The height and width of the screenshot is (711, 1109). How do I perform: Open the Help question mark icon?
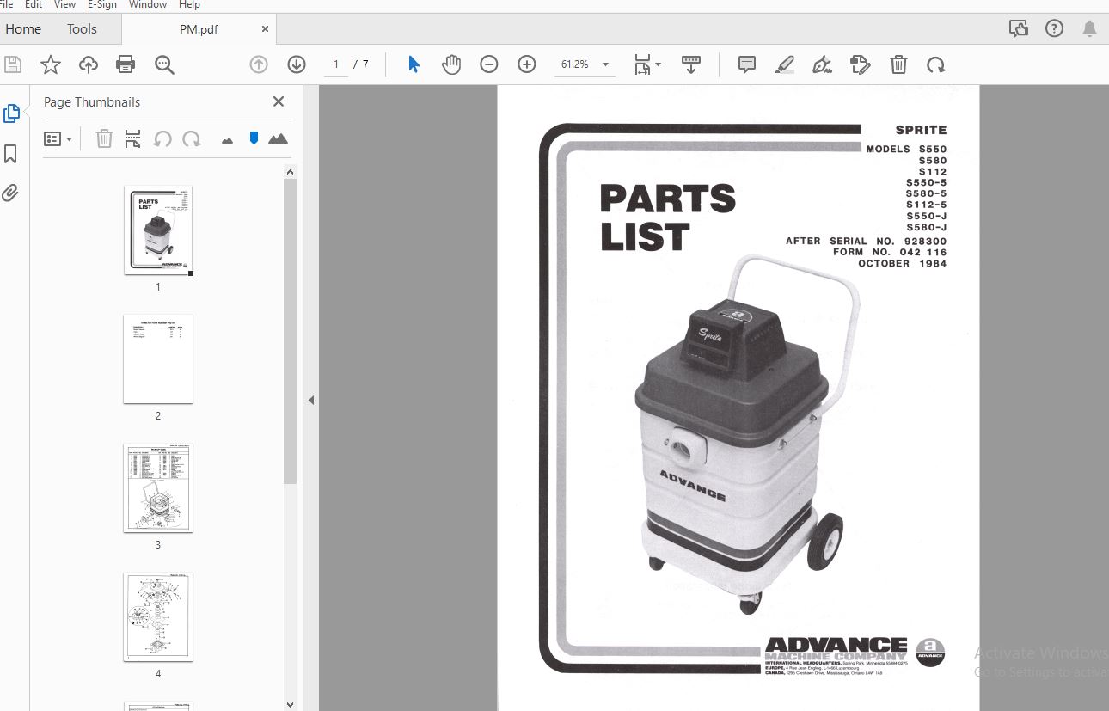tap(1055, 28)
